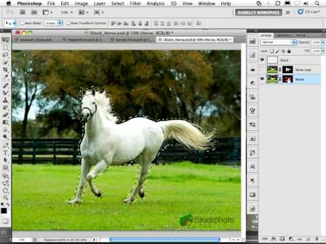The height and width of the screenshot is (244, 326).
Task: Open the Screen Mode dropdown
Action: 98,12
